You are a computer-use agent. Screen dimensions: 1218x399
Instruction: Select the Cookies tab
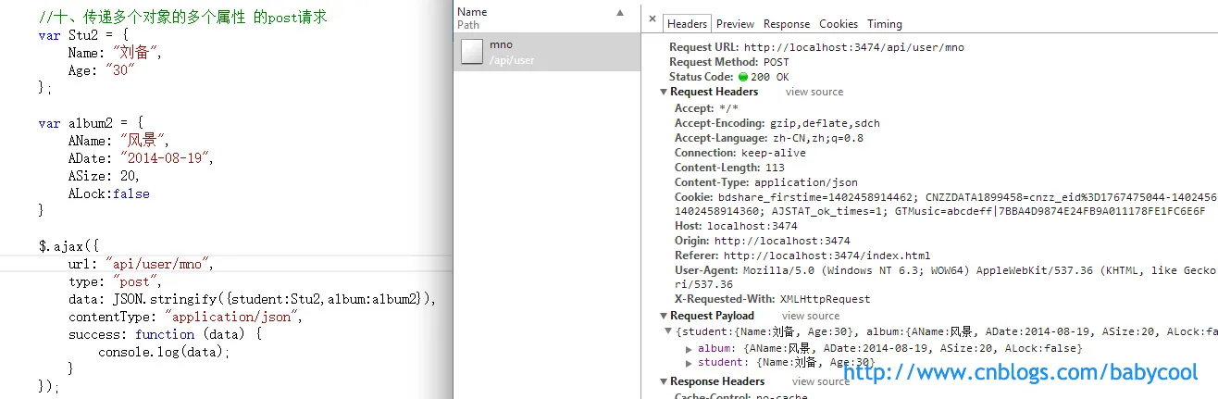coord(839,24)
